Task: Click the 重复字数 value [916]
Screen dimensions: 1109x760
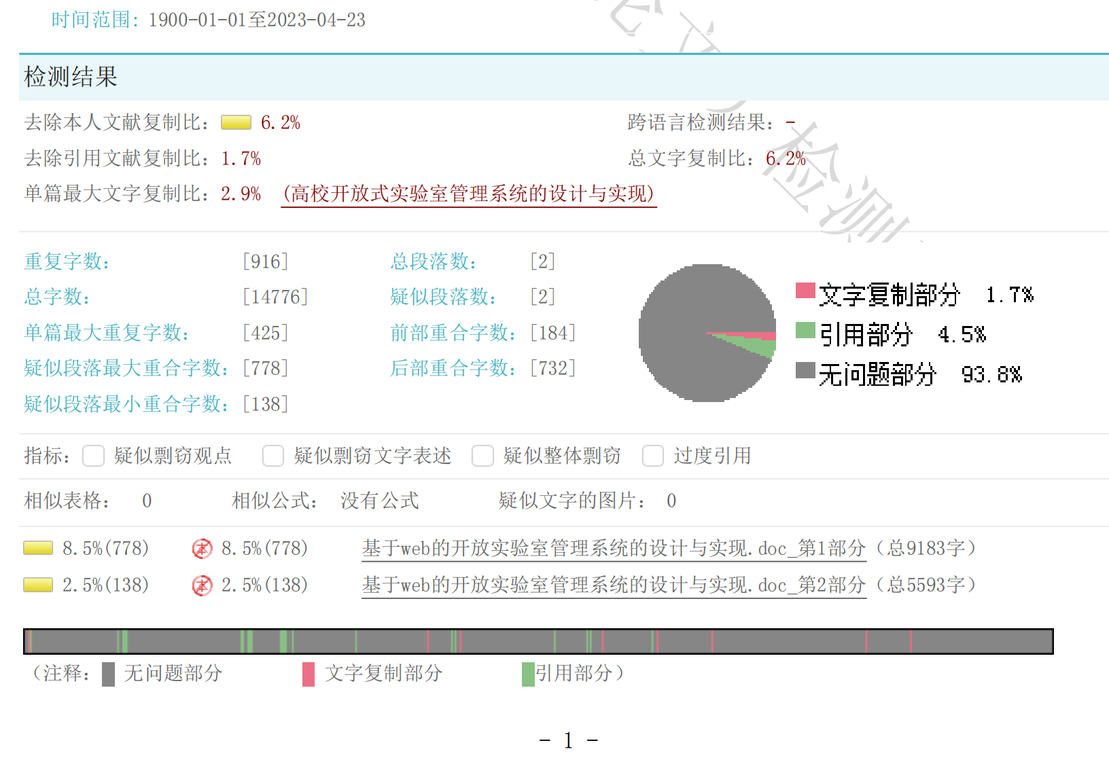Action: (266, 261)
